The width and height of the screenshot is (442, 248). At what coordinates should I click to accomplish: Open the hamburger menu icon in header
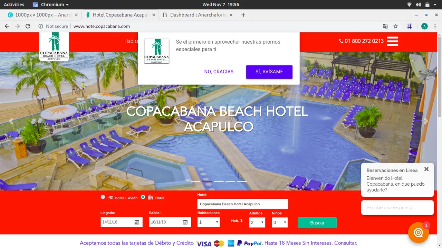393,41
